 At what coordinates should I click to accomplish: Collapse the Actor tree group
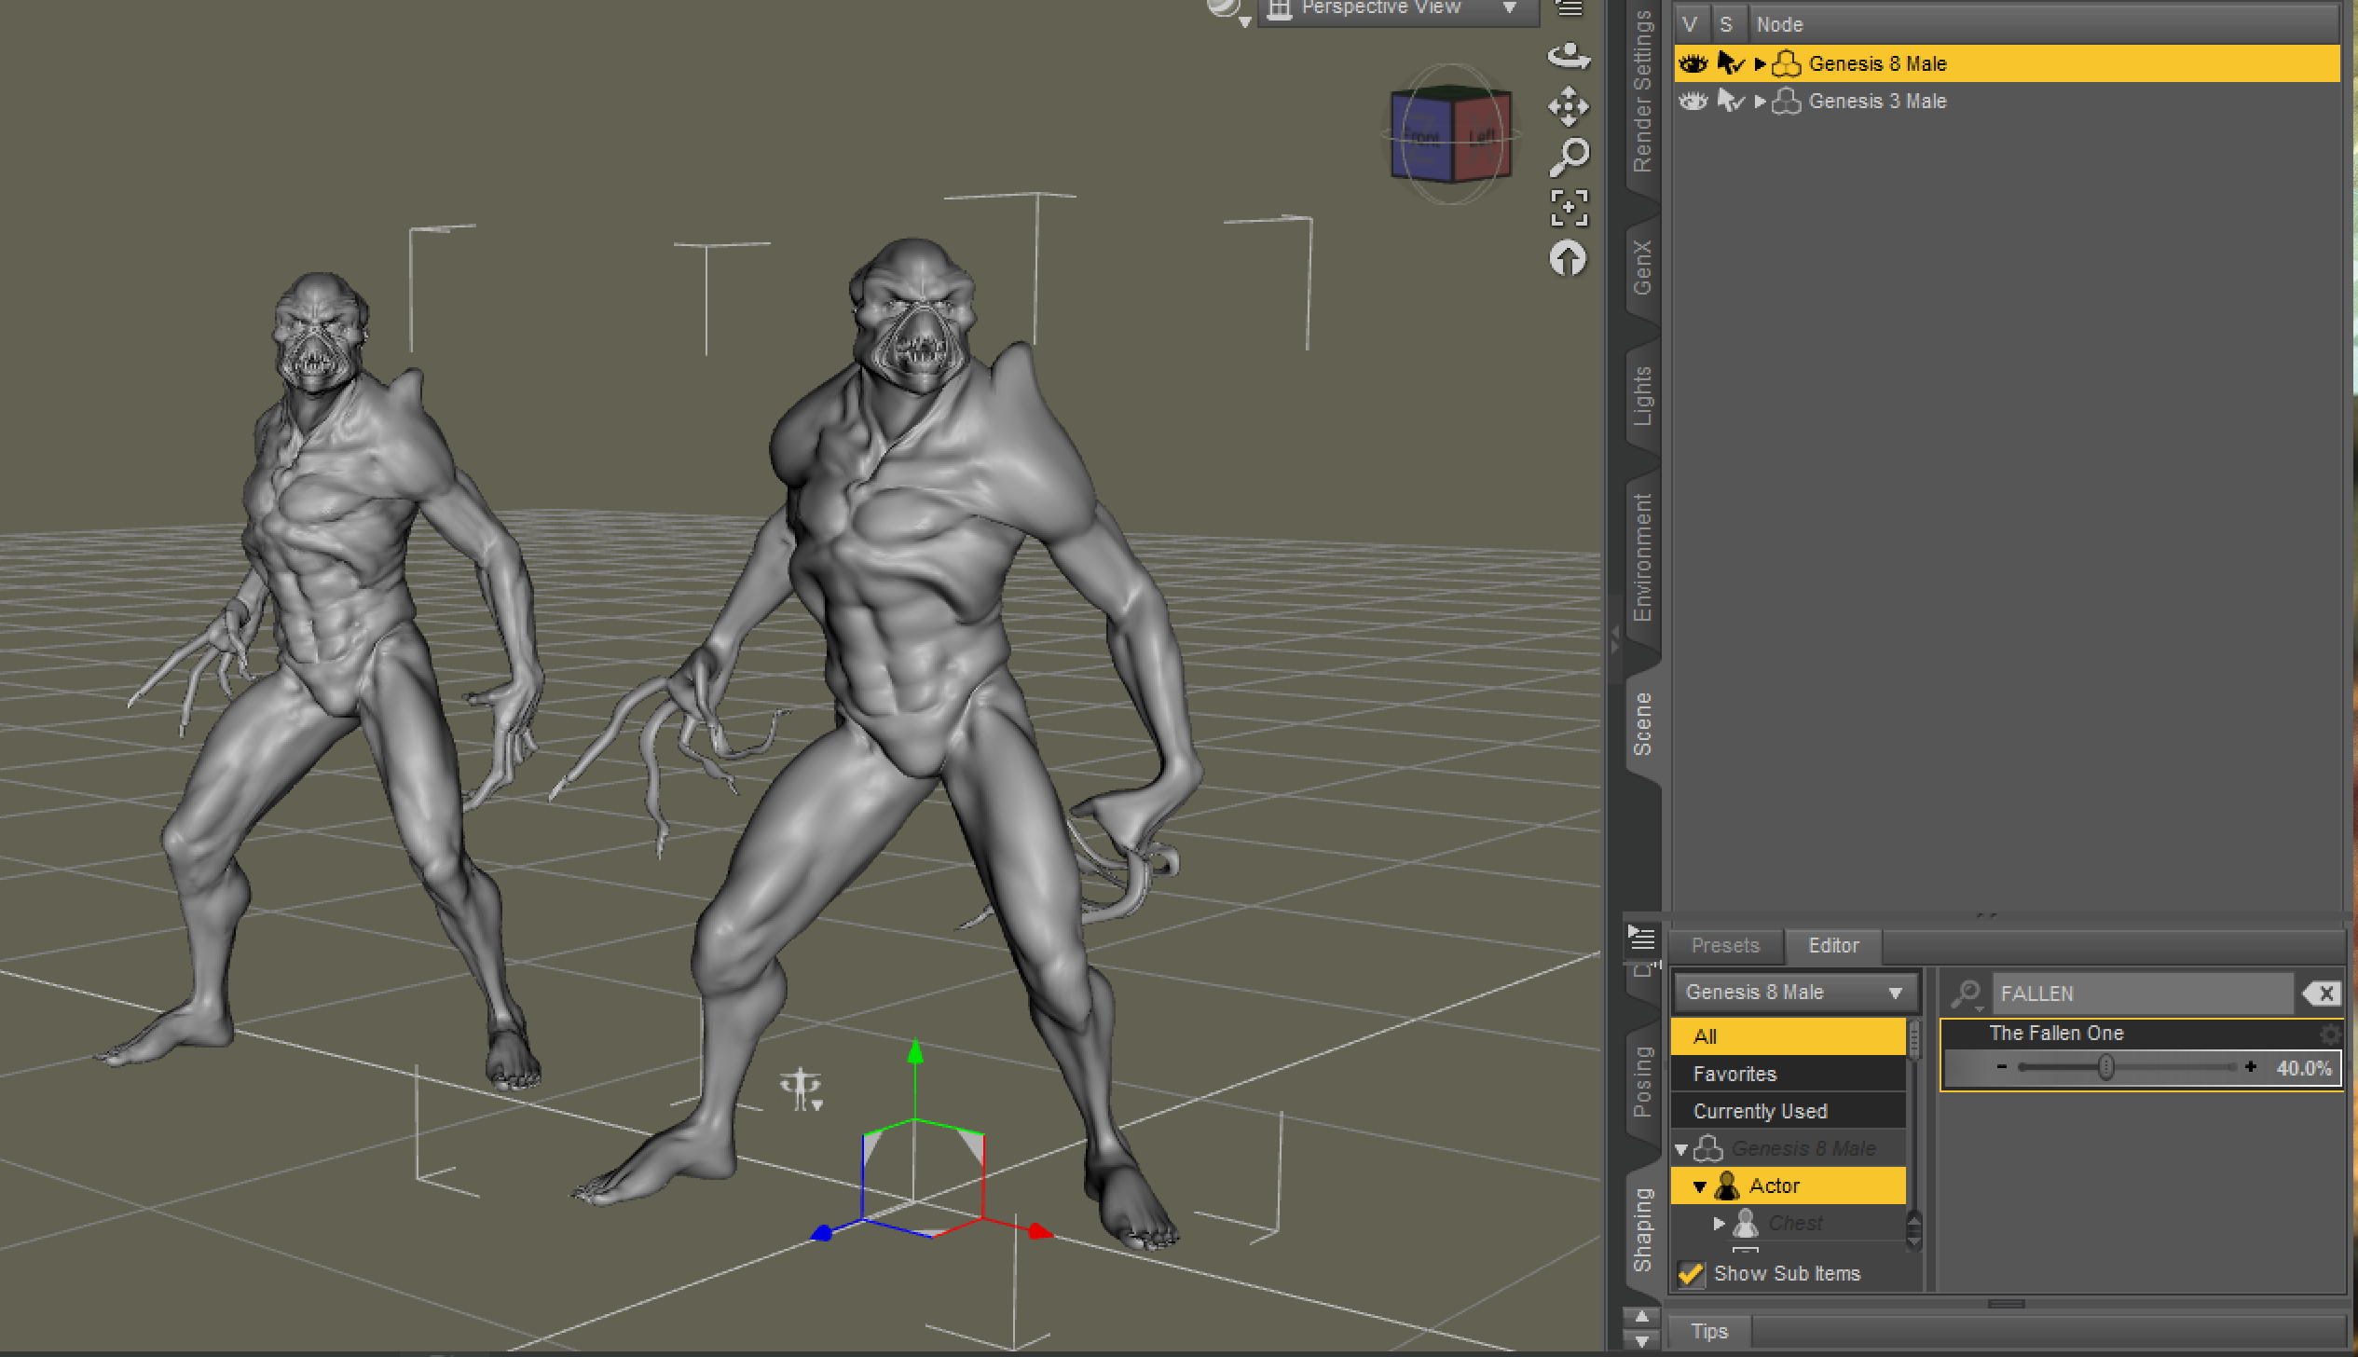coord(1699,1186)
